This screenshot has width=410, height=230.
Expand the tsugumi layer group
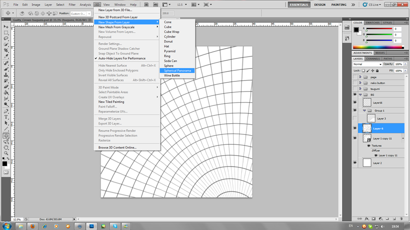[x=360, y=89]
